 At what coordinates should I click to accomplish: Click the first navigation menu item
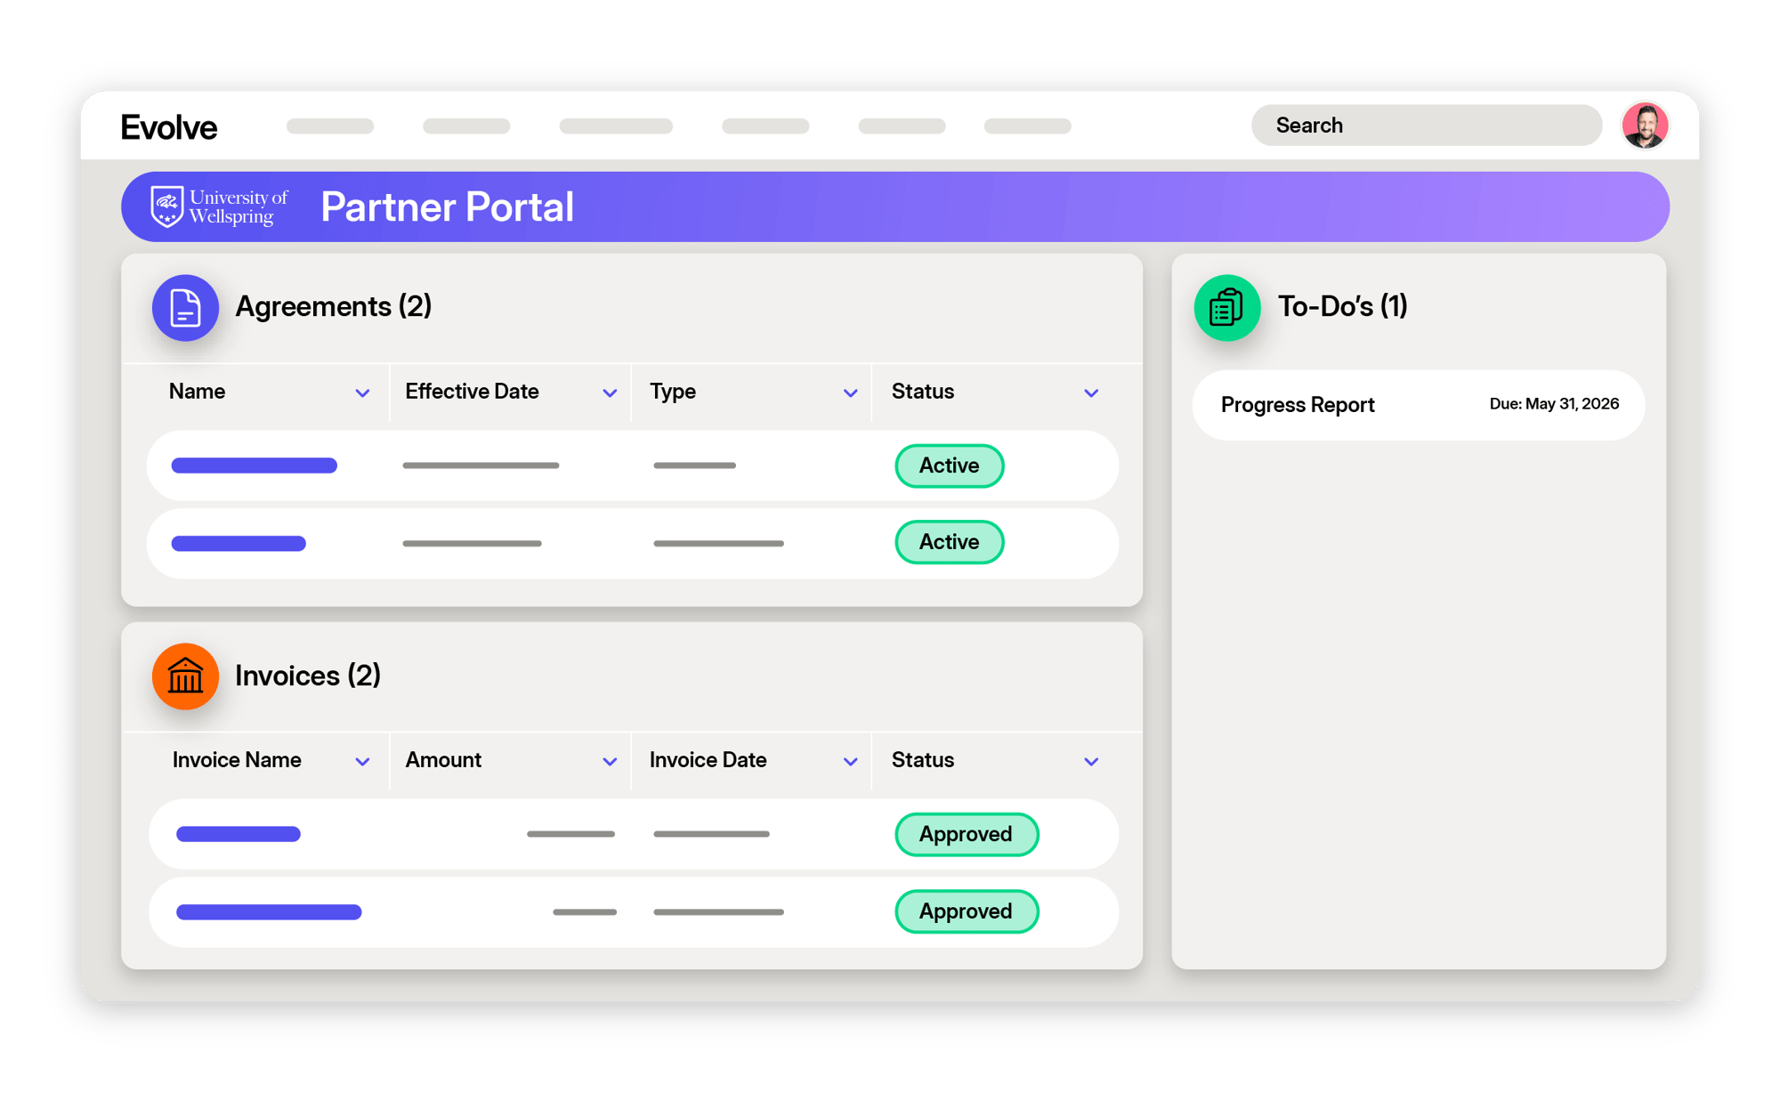point(330,125)
